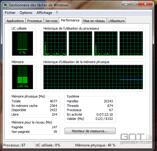Click the physical memory usage history graph
The height and width of the screenshot is (151, 157).
[x=93, y=77]
